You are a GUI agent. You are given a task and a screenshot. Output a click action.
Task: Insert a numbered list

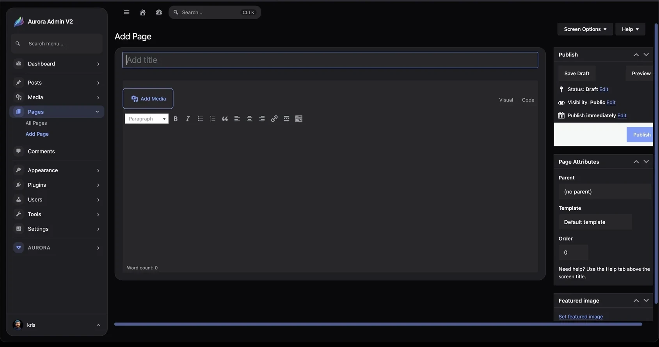pyautogui.click(x=213, y=119)
